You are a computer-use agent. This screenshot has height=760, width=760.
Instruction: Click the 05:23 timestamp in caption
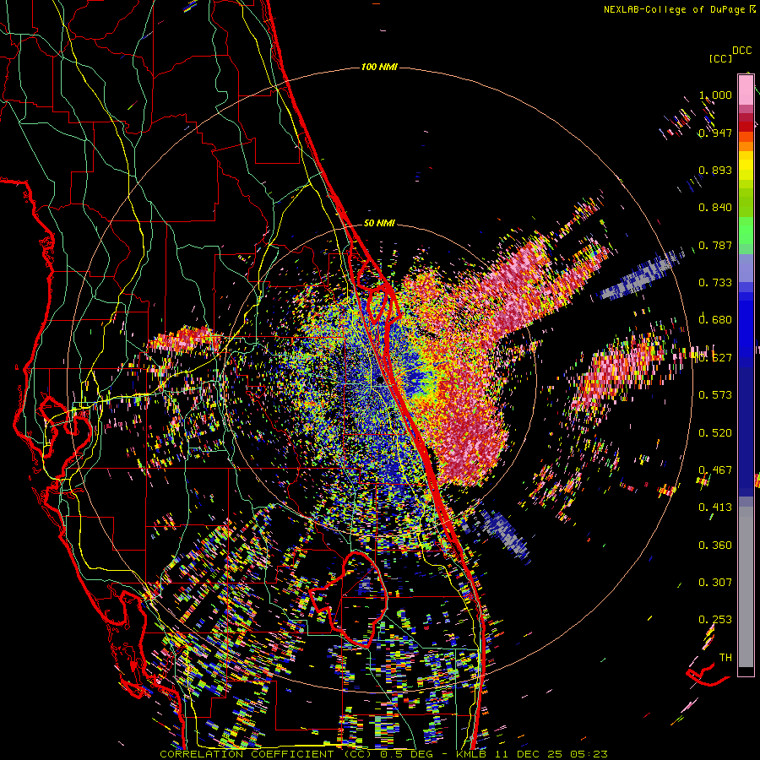point(588,754)
